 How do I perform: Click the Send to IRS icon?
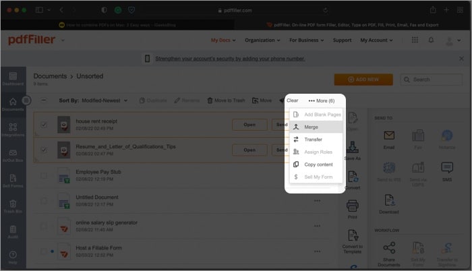(x=389, y=171)
